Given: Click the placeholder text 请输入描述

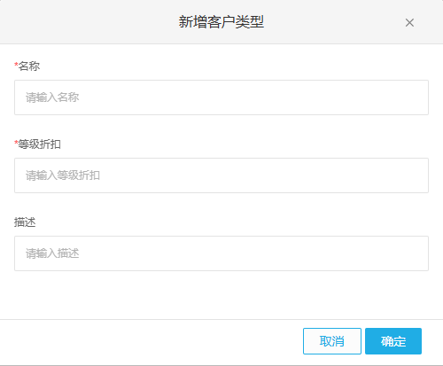Looking at the screenshot, I should [x=52, y=253].
